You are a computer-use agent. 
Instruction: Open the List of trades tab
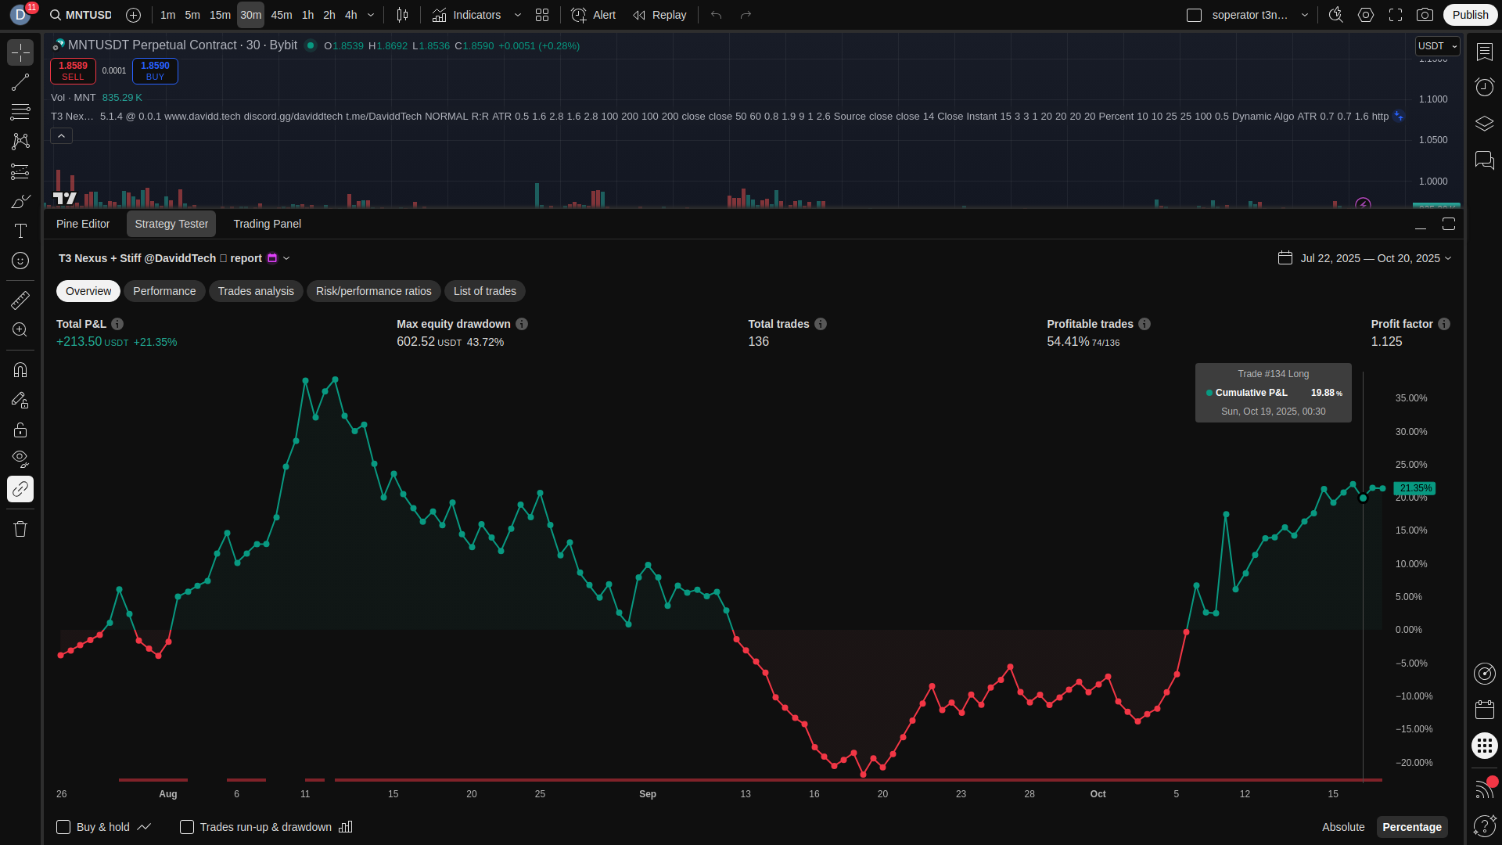(484, 291)
